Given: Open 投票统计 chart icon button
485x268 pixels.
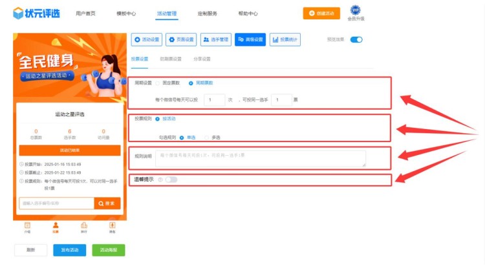Looking at the screenshot, I should tap(285, 39).
